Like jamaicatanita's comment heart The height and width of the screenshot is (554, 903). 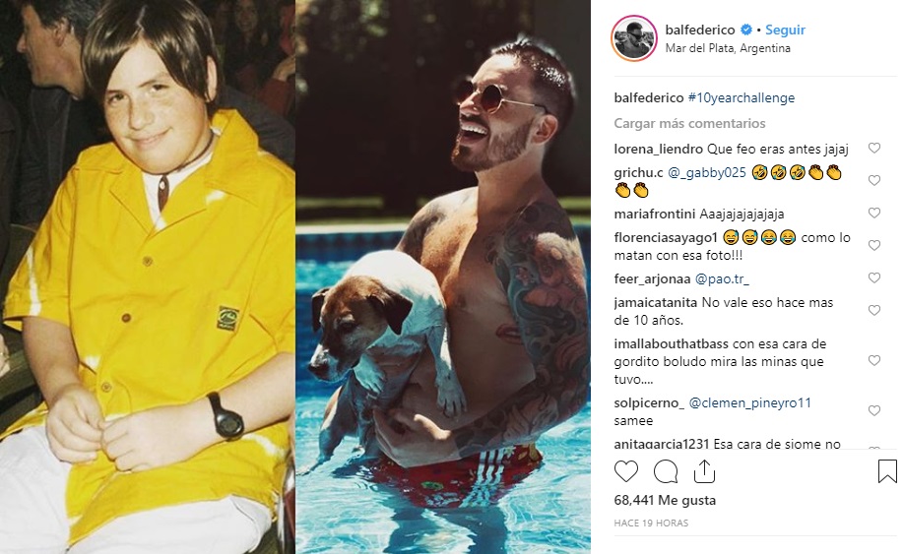tap(874, 310)
